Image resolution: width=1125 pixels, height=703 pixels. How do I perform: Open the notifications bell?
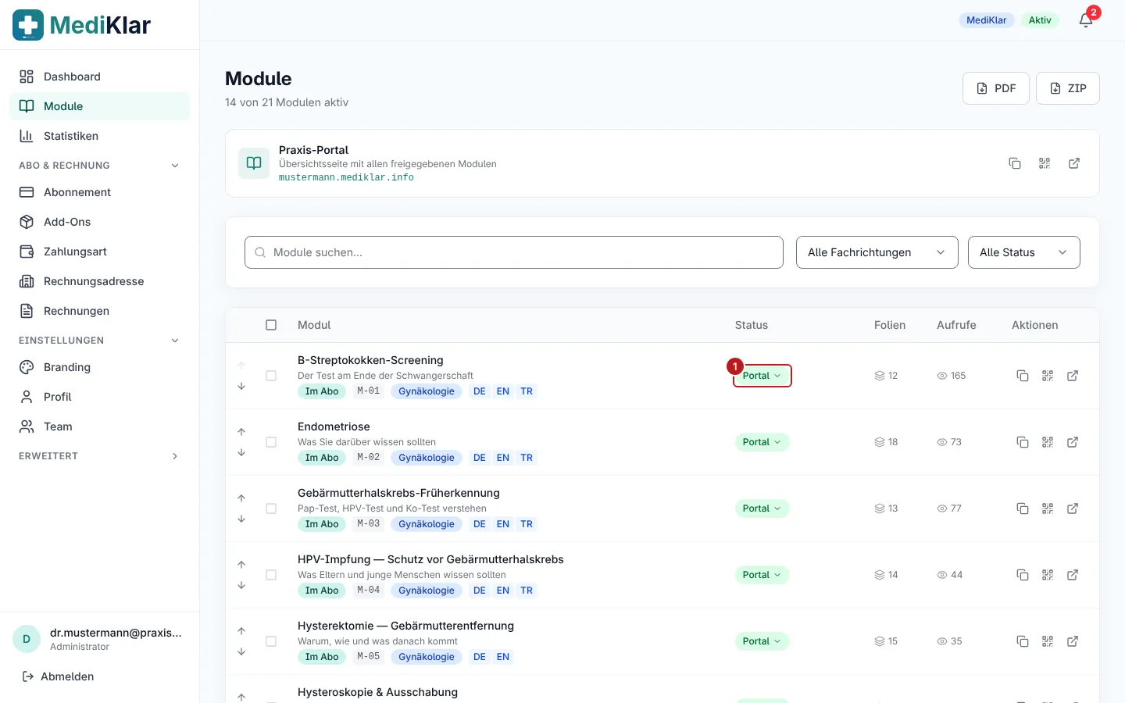(x=1086, y=20)
